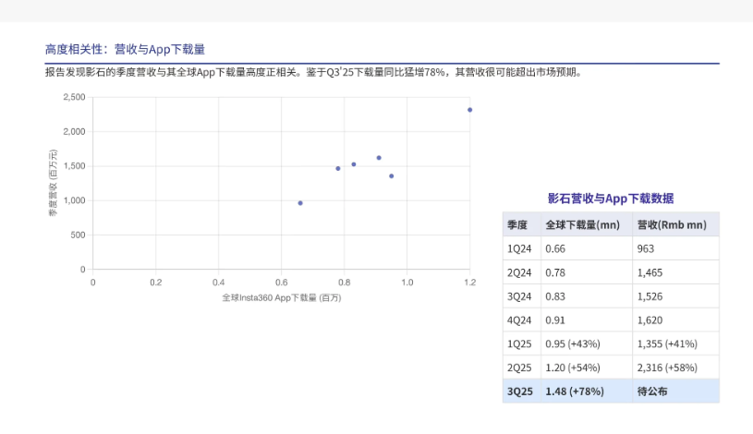Image resolution: width=753 pixels, height=434 pixels.
Task: Click the 1,500 y-axis tick label
Action: pos(74,166)
